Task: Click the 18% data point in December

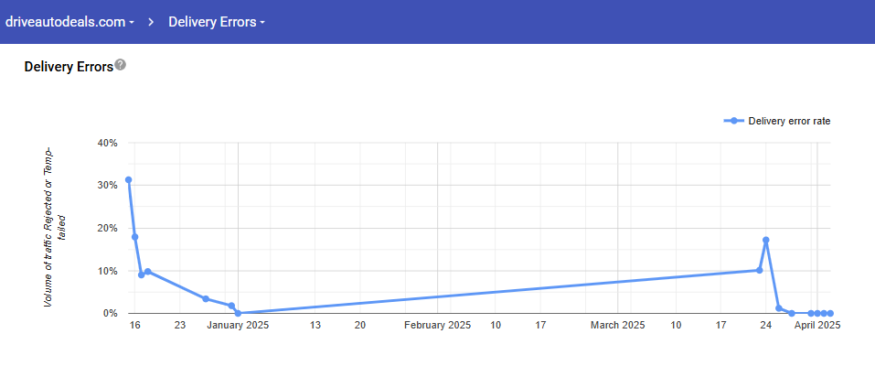Action: (135, 237)
